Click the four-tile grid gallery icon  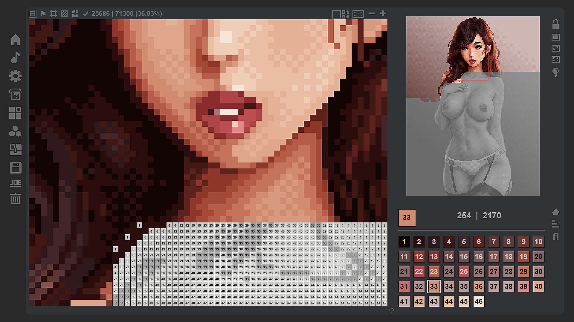pyautogui.click(x=15, y=113)
